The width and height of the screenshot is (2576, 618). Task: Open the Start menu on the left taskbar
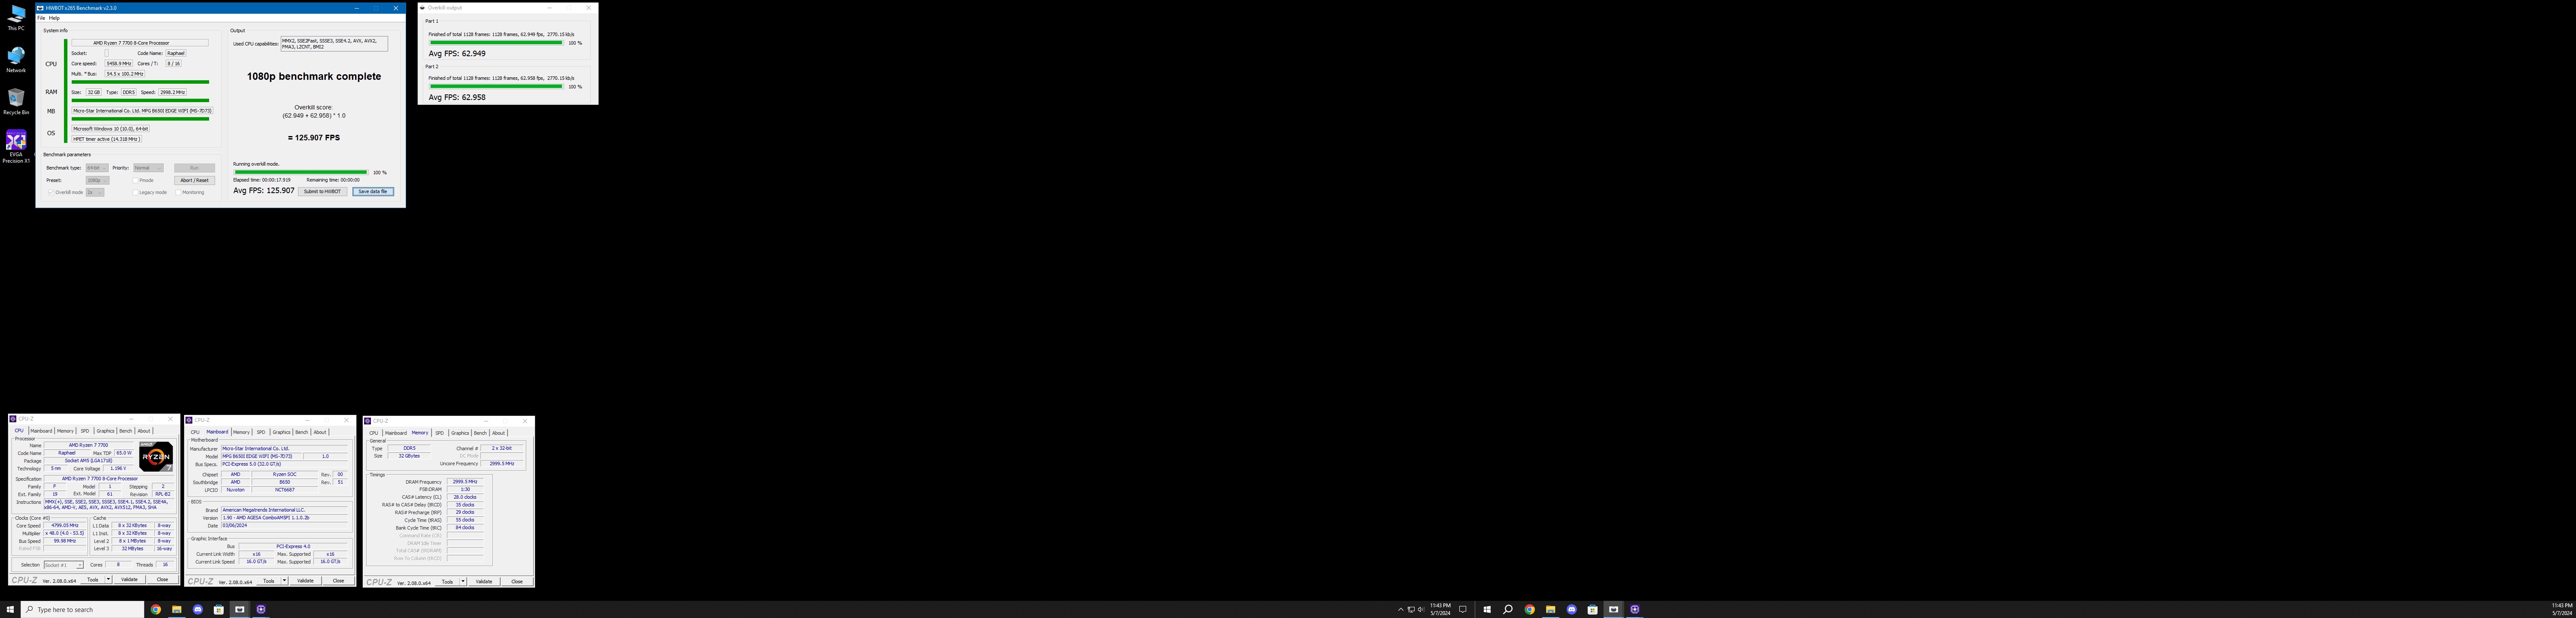point(10,609)
